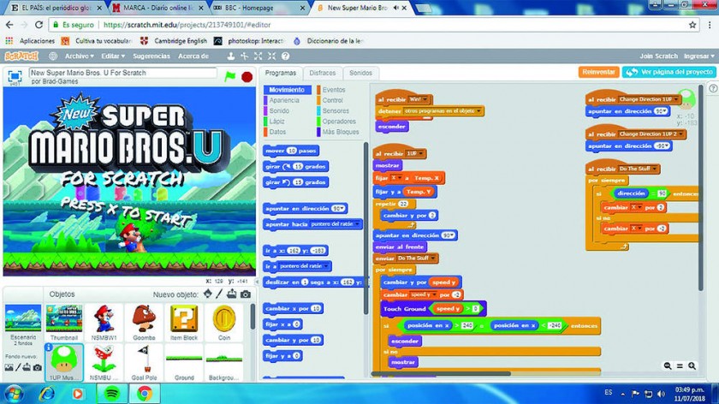Select the Duplicate stamp tool
The width and height of the screenshot is (719, 404).
(x=230, y=56)
